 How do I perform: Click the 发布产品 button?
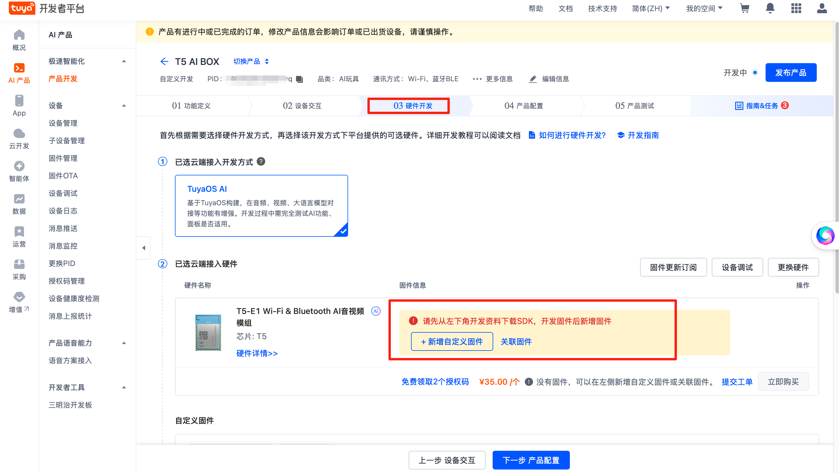[x=791, y=72]
